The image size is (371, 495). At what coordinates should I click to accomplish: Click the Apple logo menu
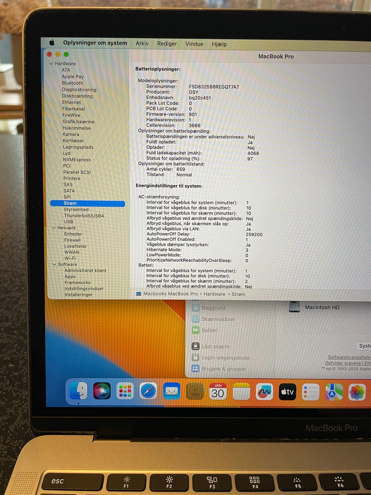click(52, 42)
